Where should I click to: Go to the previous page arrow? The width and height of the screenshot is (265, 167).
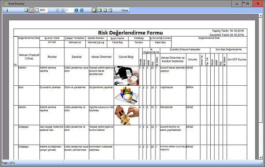(63, 10)
